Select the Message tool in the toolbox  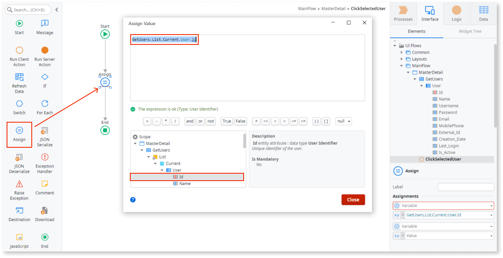[44, 27]
